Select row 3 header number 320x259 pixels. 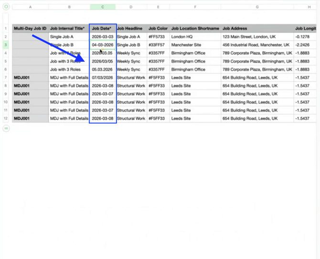click(x=6, y=45)
